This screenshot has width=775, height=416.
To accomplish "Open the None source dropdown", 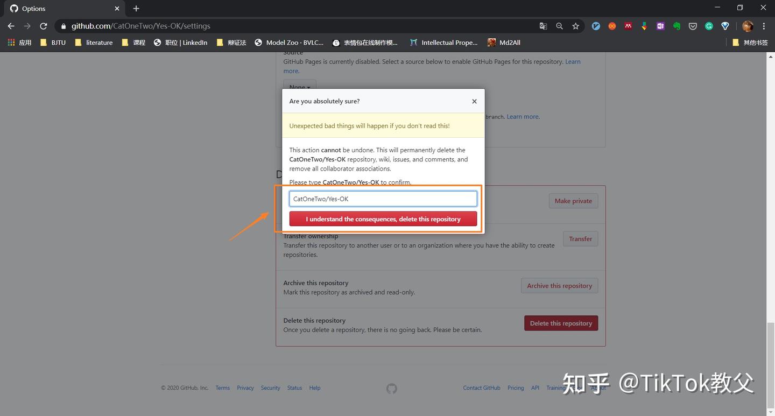I will (x=299, y=87).
